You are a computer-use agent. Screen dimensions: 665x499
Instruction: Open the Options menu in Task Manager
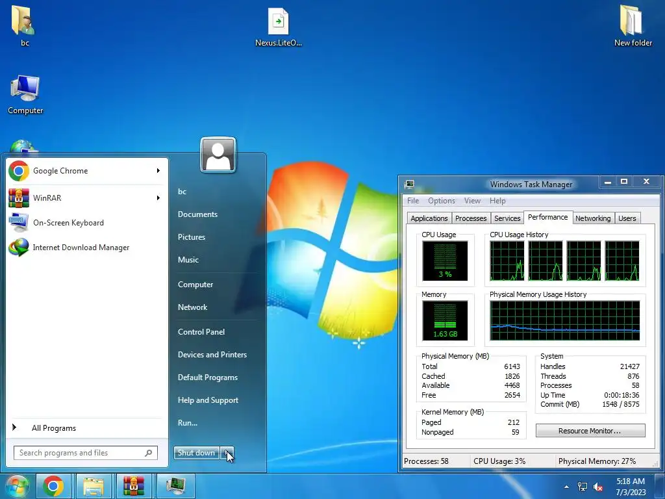tap(442, 201)
